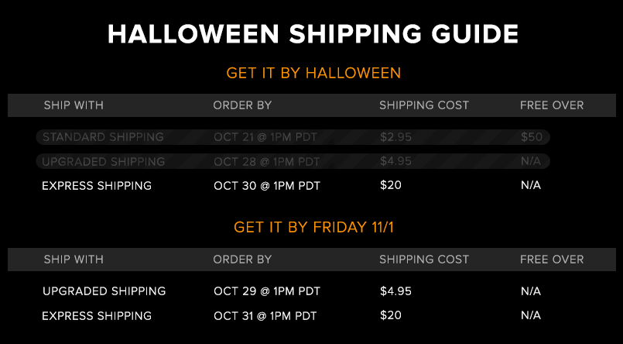Select Express Shipping in the Halloween table

click(97, 186)
